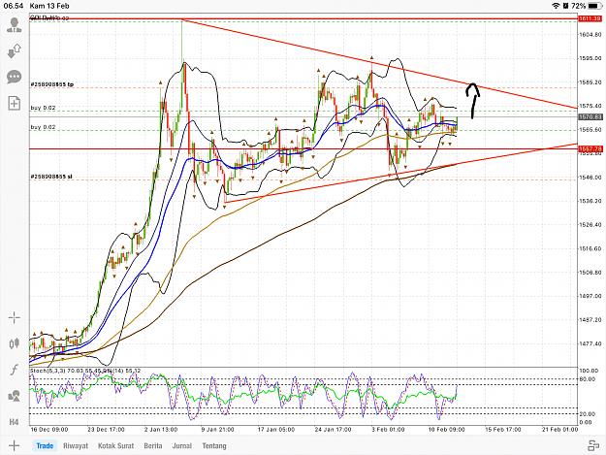
Task: Open the Berita tab
Action: point(153,445)
